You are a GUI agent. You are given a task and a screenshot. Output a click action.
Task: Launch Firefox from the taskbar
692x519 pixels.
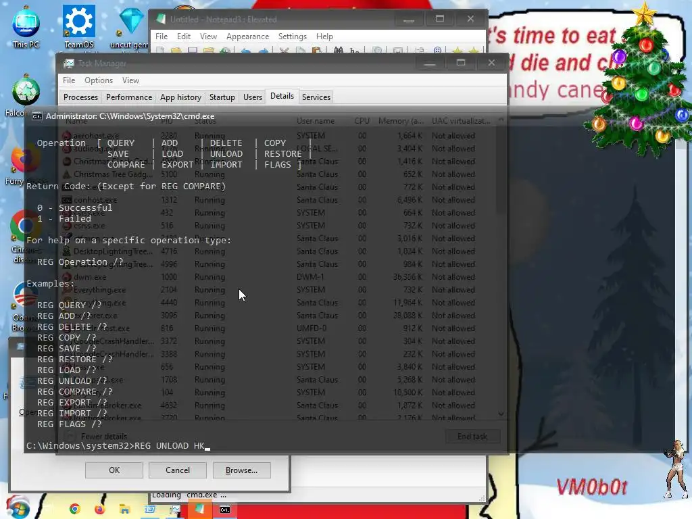pos(100,510)
